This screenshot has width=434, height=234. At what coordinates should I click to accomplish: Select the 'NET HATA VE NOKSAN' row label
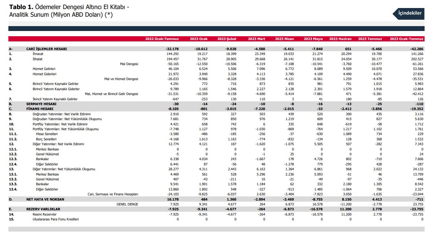[x=45, y=199]
